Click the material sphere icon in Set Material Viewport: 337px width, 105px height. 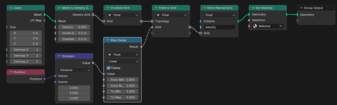point(255,26)
